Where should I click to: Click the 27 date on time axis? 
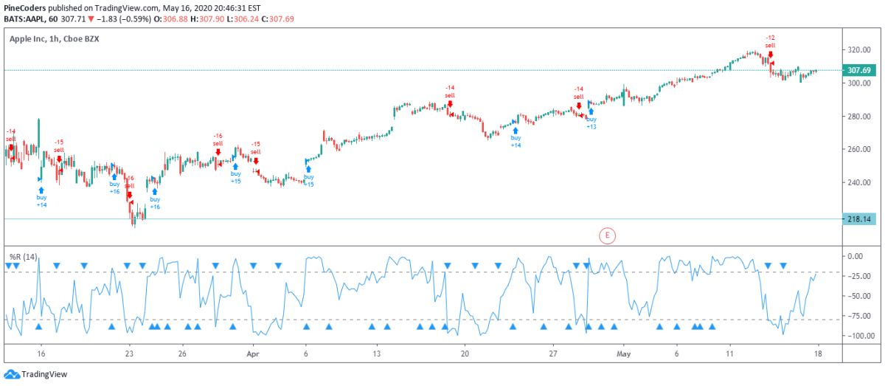tap(552, 354)
